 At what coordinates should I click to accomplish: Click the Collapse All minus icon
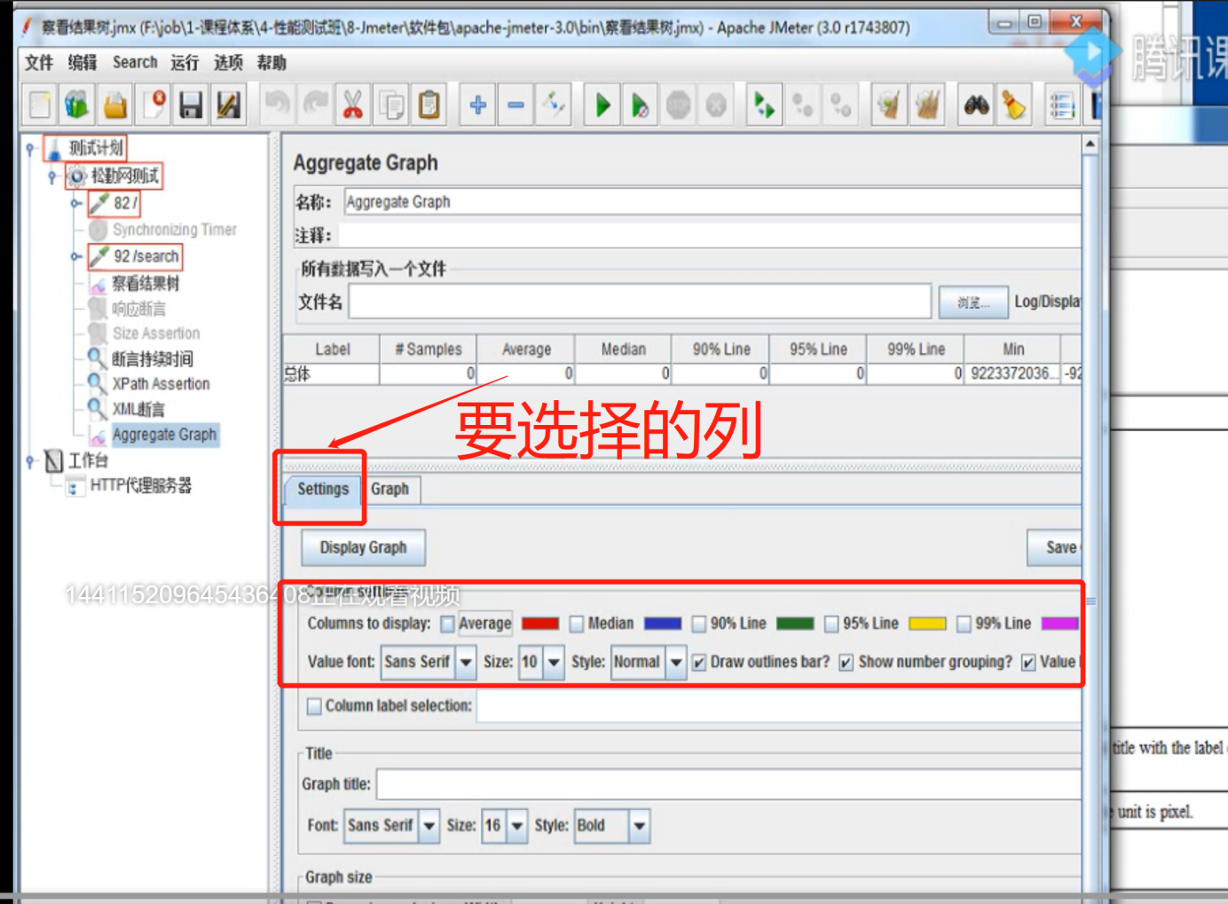click(516, 106)
